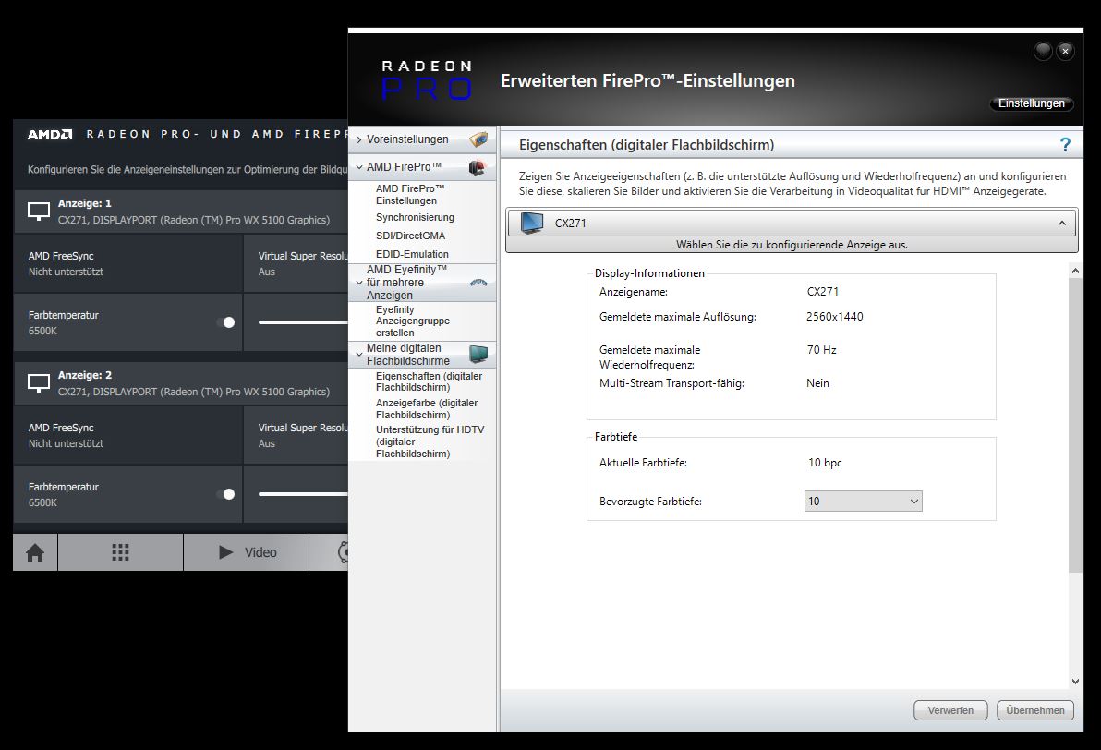Toggle Farbtemperatur switch for Anzeige 2
Viewport: 1101px width, 750px height.
pos(226,494)
